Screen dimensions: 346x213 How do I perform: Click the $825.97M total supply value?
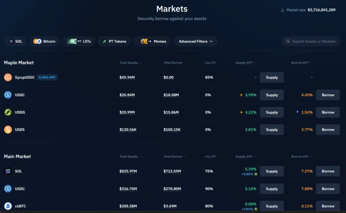tap(128, 171)
